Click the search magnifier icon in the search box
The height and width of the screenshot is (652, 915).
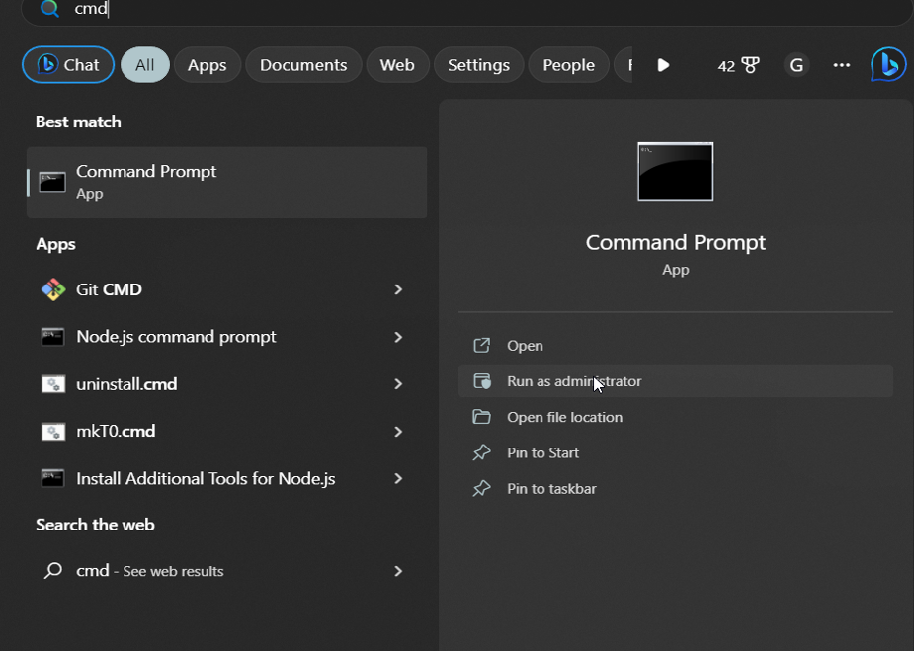click(x=49, y=8)
